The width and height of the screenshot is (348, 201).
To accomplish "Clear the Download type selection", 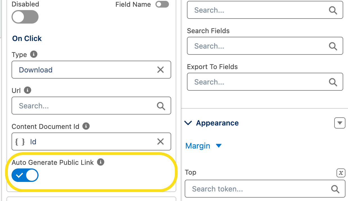I will click(161, 70).
